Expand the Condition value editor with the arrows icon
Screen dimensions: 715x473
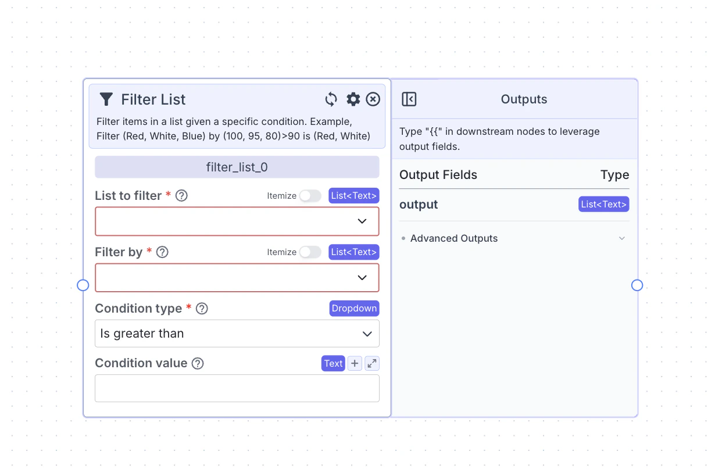[371, 363]
